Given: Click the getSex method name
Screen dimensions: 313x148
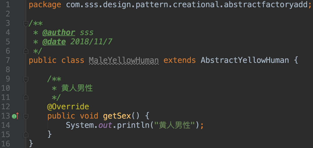Looking at the screenshot, I should [x=117, y=116].
